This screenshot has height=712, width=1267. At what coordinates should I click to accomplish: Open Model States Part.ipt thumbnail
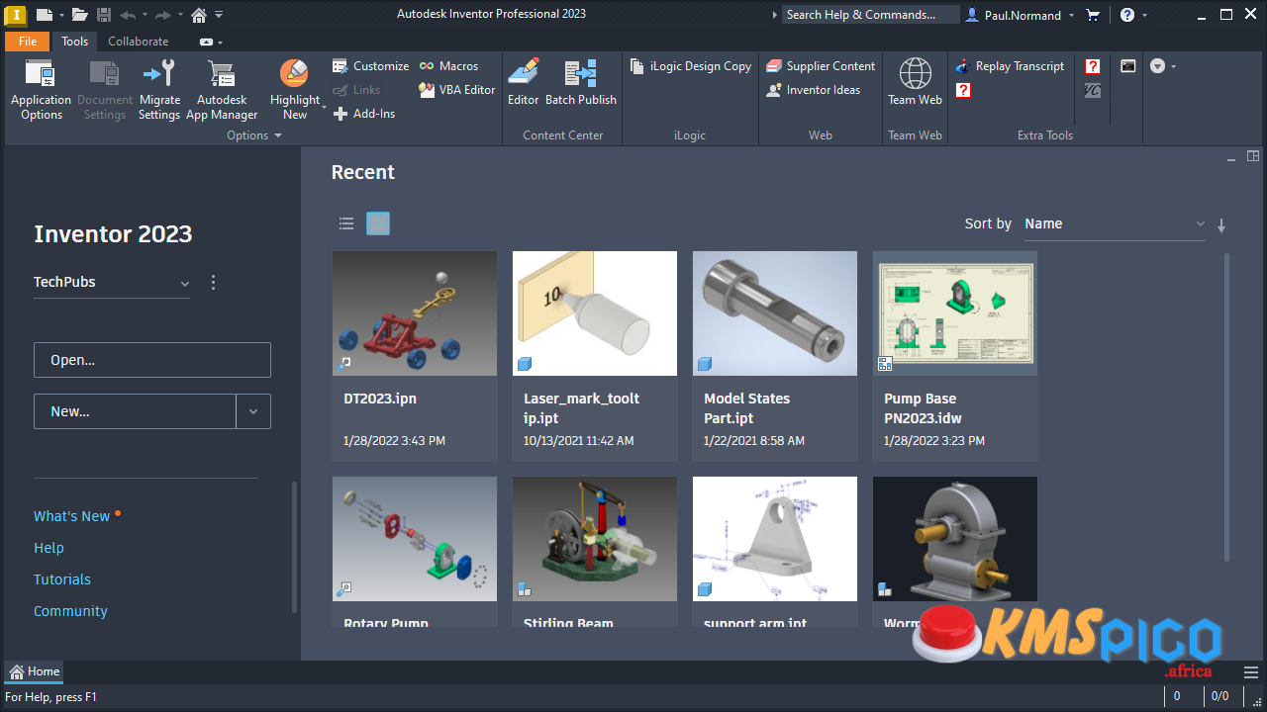(x=775, y=313)
